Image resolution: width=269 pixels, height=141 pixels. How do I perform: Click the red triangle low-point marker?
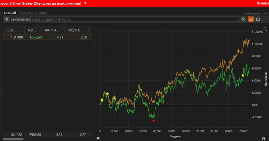[x=154, y=121]
